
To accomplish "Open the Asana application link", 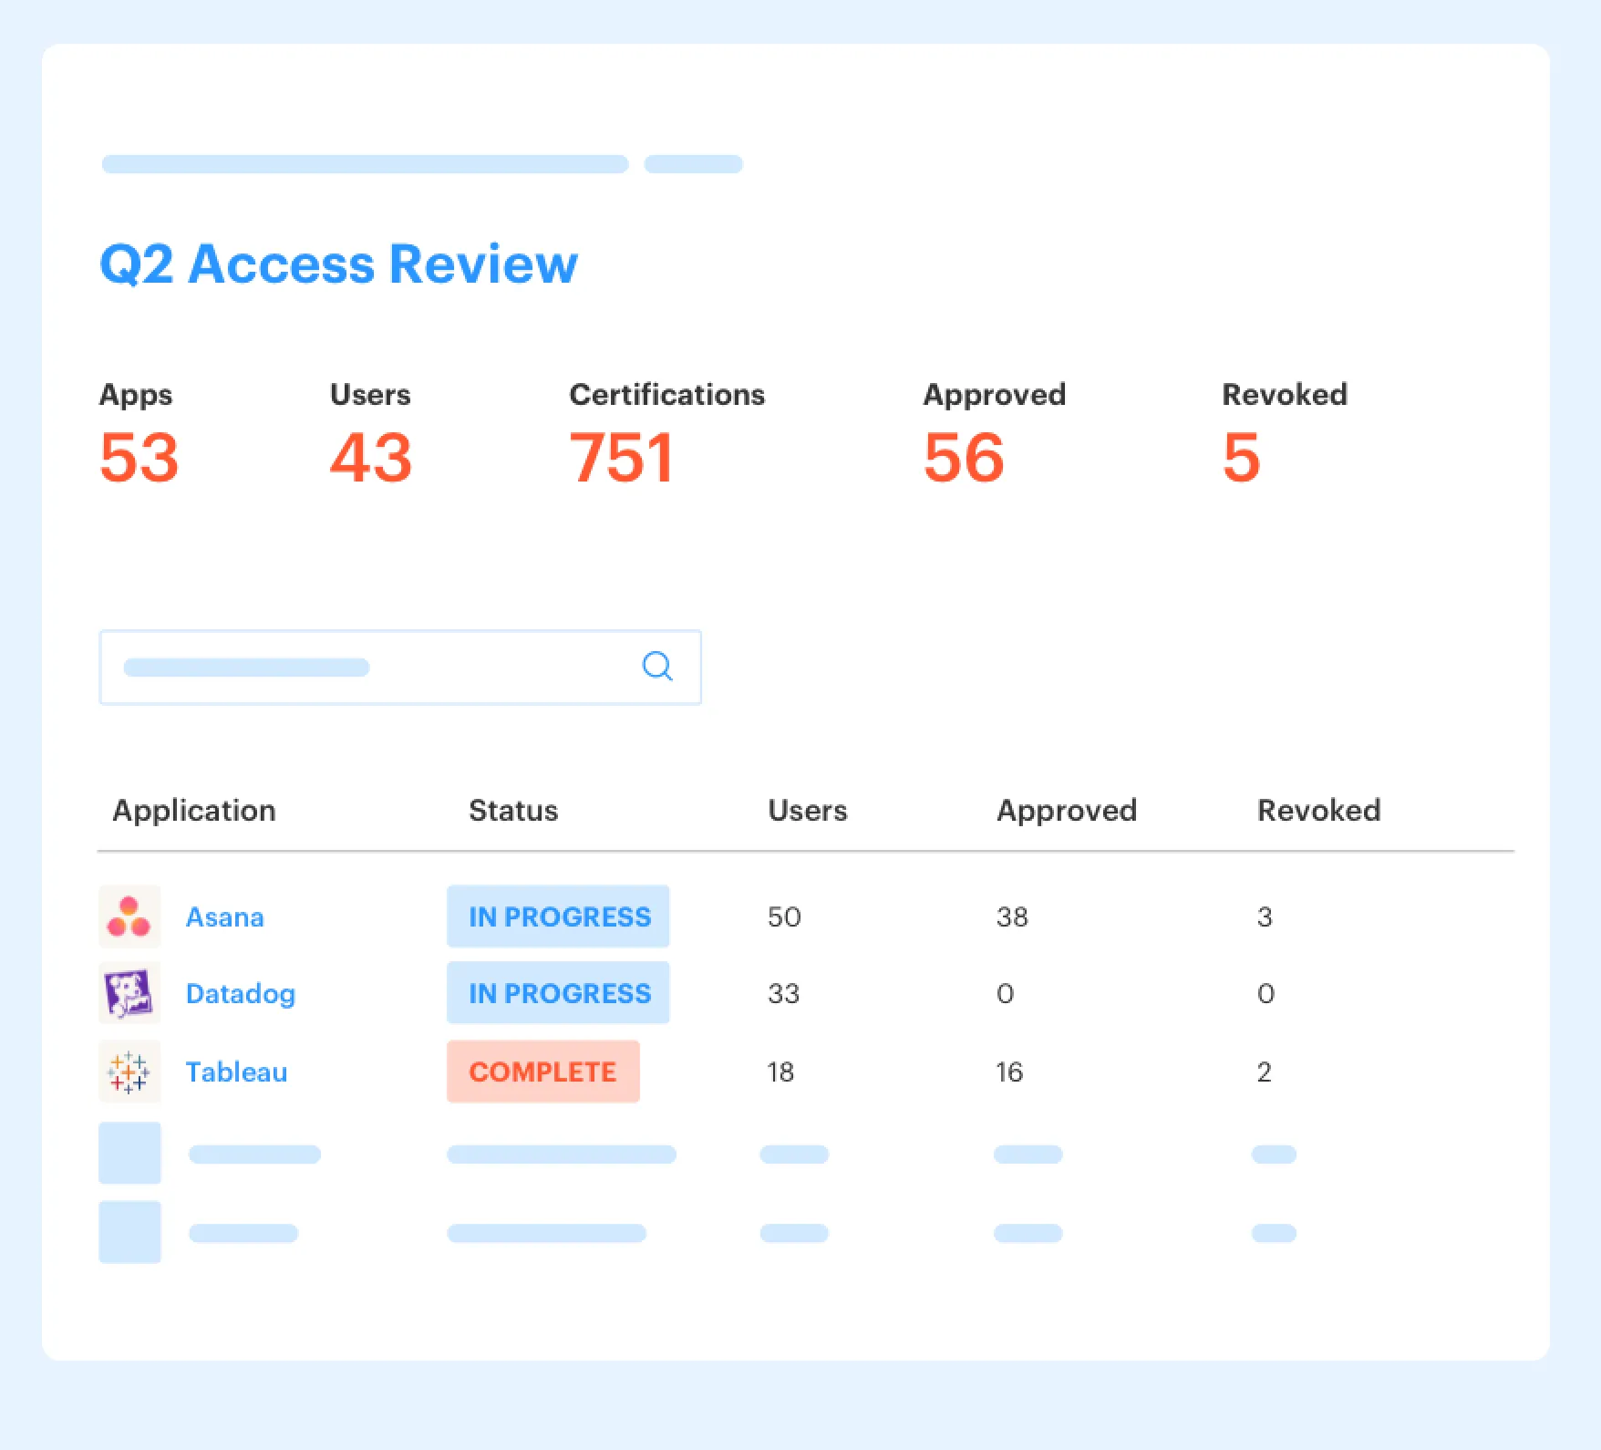I will point(224,917).
